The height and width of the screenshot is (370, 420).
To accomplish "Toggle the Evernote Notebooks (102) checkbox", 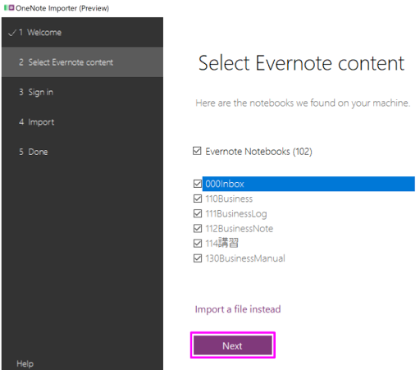I will pos(197,151).
